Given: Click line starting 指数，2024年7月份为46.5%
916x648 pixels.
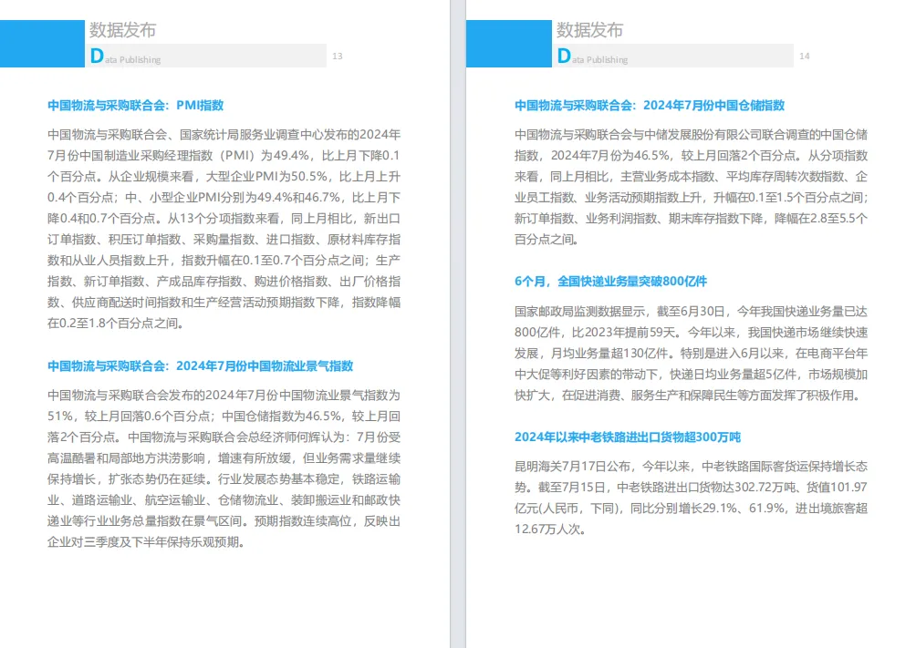Looking at the screenshot, I should click(x=691, y=156).
